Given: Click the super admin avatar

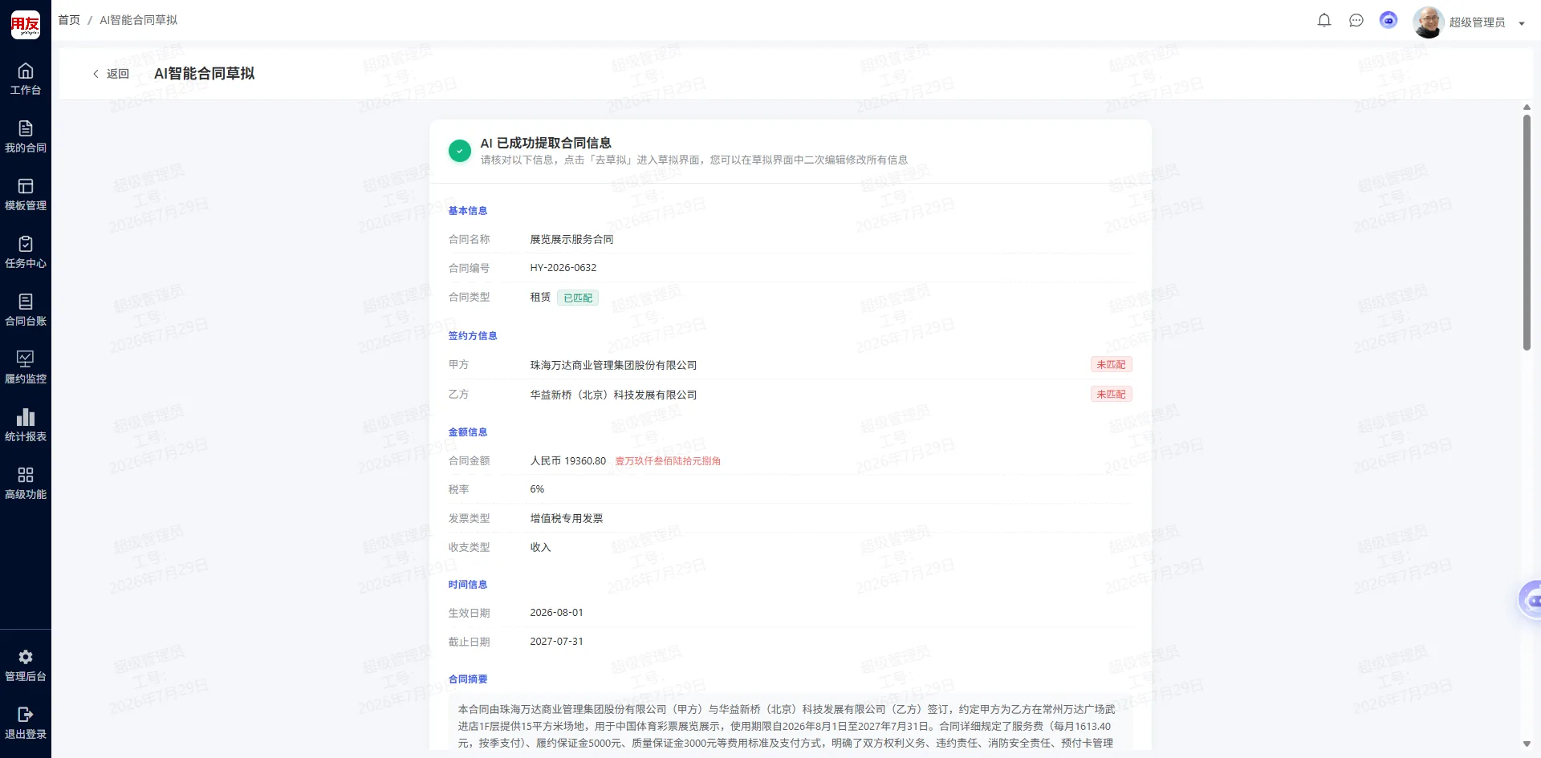Looking at the screenshot, I should tap(1429, 22).
